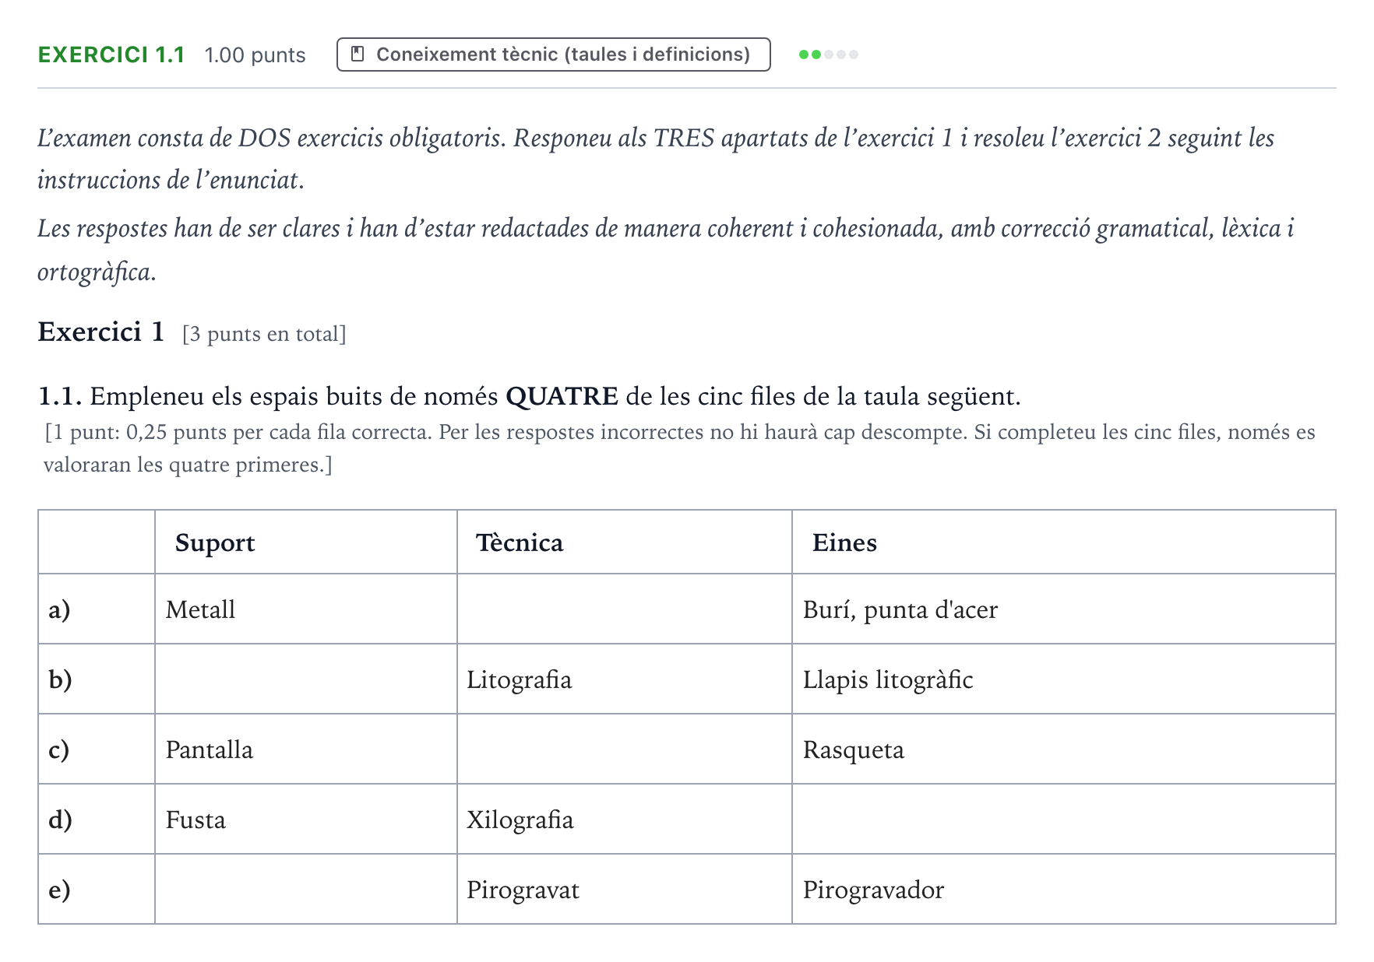This screenshot has height=962, width=1374.
Task: Click the 1.00 punts score label
Action: (255, 55)
